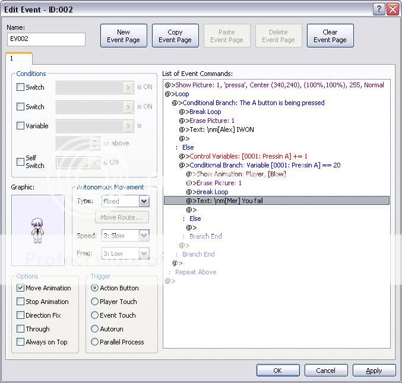The height and width of the screenshot is (383, 402).
Task: Click the event Name input field
Action: pos(46,39)
